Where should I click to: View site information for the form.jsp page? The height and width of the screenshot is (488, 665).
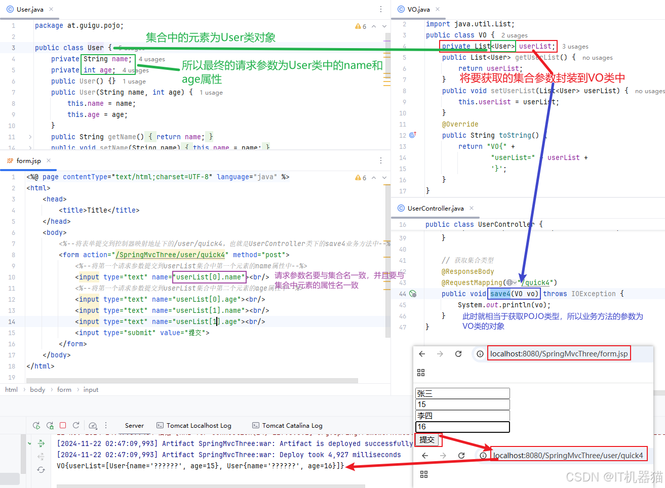point(480,354)
